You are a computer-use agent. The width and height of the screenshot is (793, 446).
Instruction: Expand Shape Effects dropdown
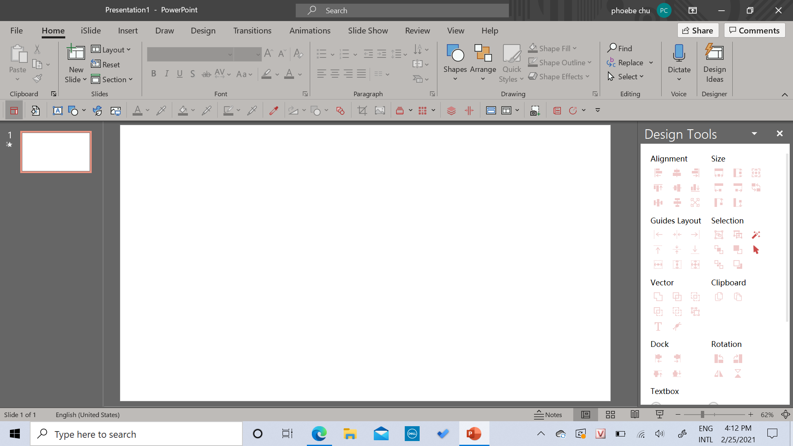[x=587, y=76]
